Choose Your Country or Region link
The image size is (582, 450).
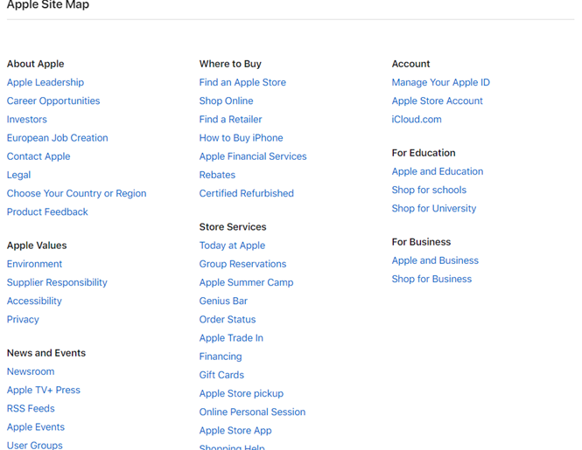pyautogui.click(x=77, y=193)
